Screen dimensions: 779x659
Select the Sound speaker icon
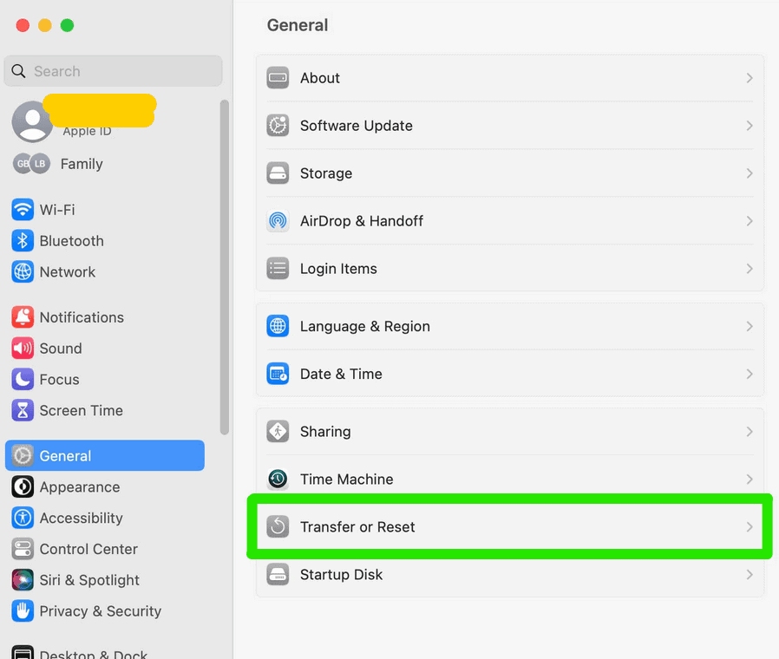point(21,349)
